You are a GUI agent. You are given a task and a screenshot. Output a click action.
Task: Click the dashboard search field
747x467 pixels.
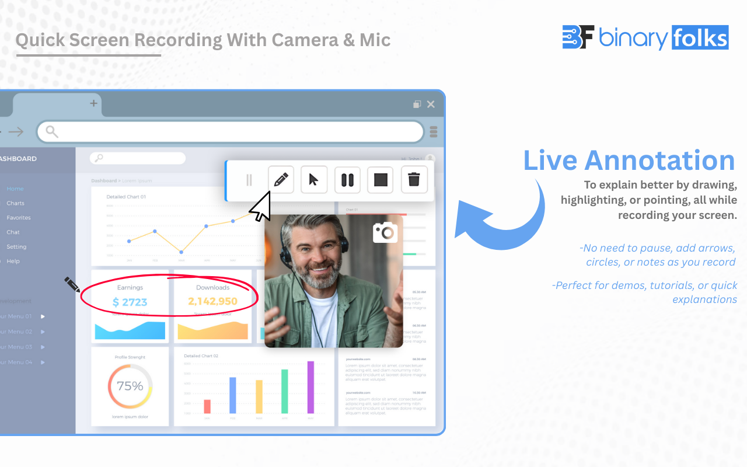click(x=138, y=158)
